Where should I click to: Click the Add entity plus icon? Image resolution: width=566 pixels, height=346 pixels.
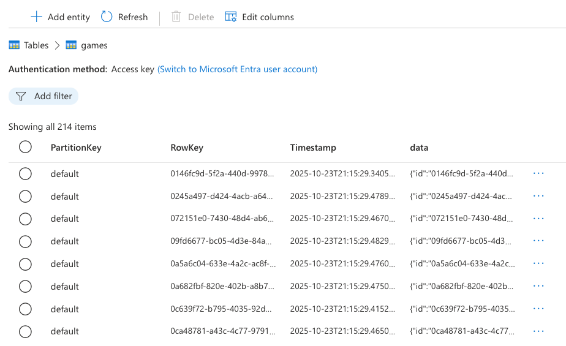click(x=37, y=17)
